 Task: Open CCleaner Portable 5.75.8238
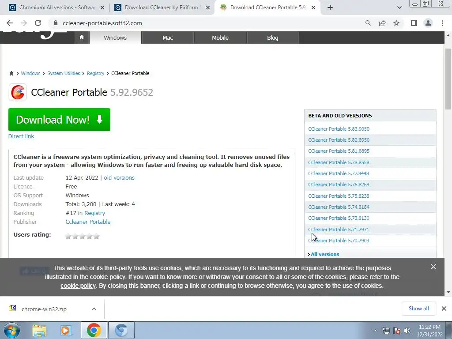pyautogui.click(x=339, y=196)
